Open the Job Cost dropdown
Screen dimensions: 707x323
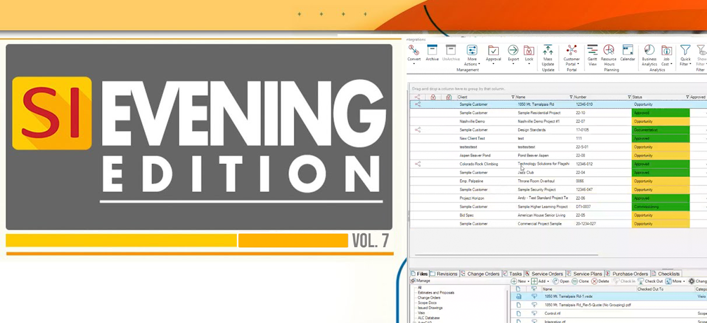pyautogui.click(x=667, y=55)
